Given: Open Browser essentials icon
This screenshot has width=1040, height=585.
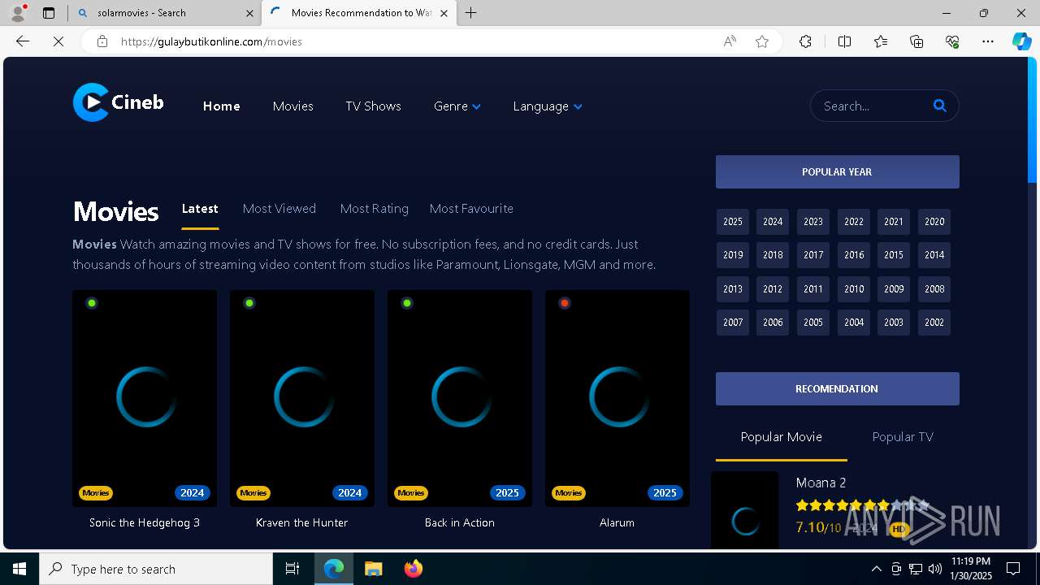Looking at the screenshot, I should point(952,41).
